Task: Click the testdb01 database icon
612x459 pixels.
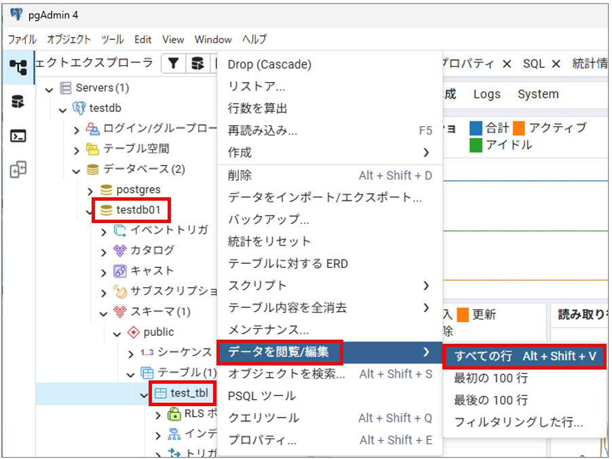Action: click(106, 209)
